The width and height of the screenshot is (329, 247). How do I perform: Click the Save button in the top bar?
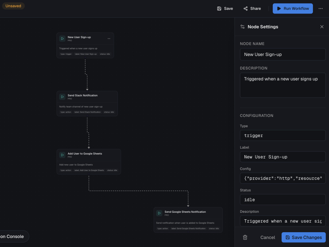click(225, 9)
